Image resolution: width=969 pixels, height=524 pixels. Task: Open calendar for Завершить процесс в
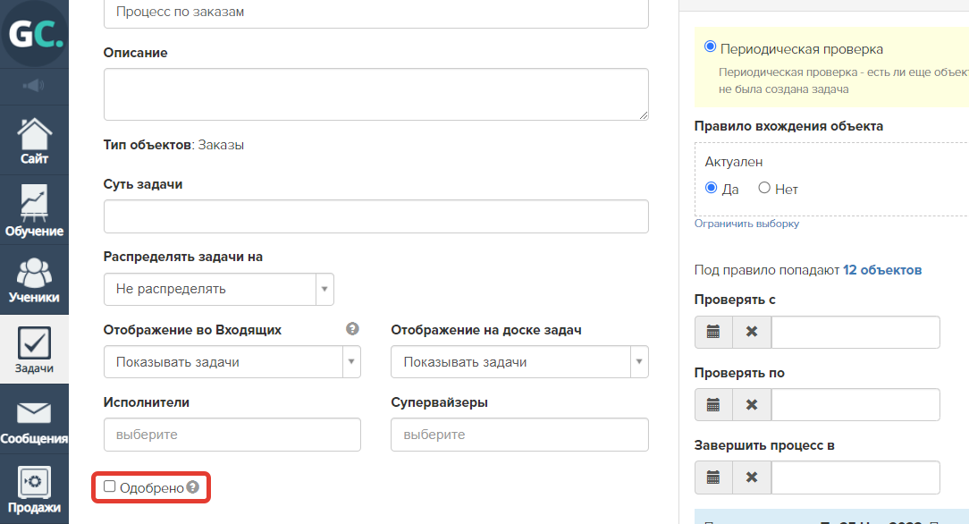713,478
